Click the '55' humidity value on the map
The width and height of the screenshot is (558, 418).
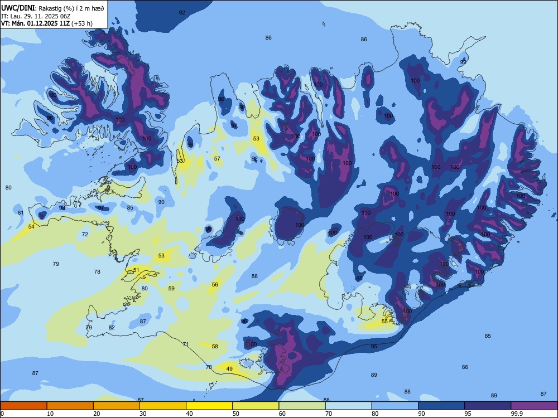pos(384,322)
